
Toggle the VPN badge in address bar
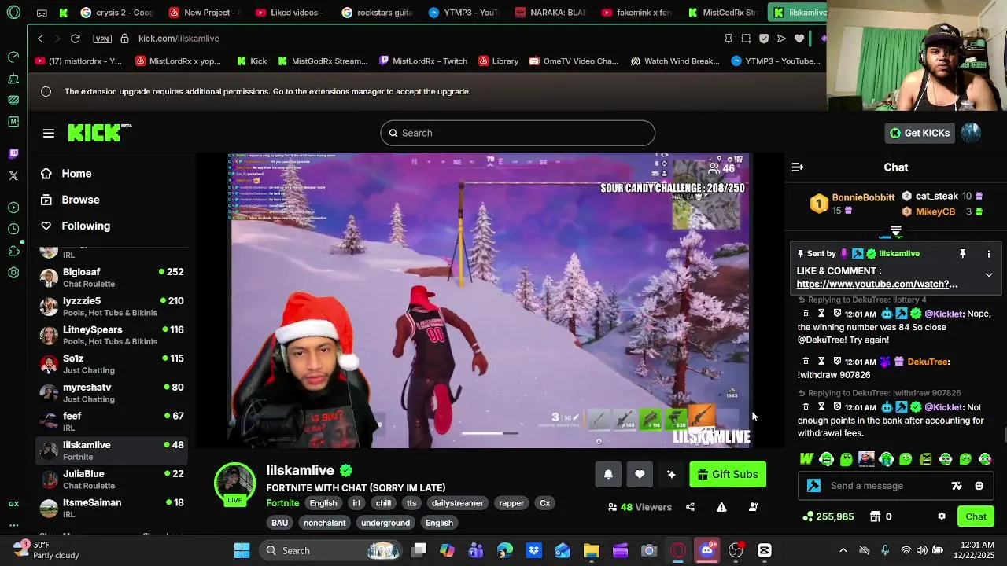(102, 39)
